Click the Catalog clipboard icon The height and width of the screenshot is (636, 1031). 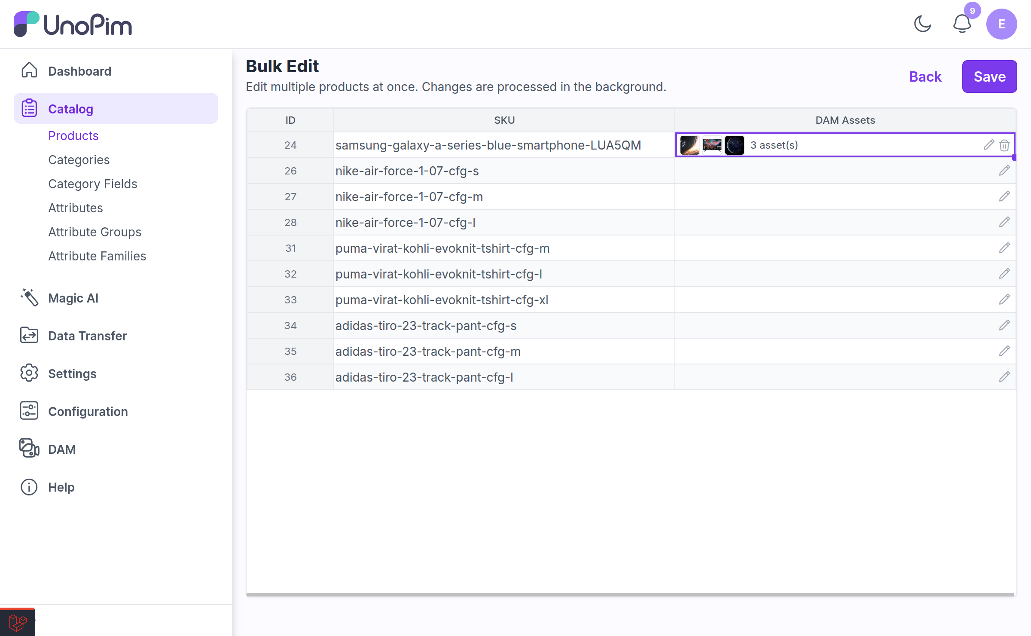click(29, 108)
